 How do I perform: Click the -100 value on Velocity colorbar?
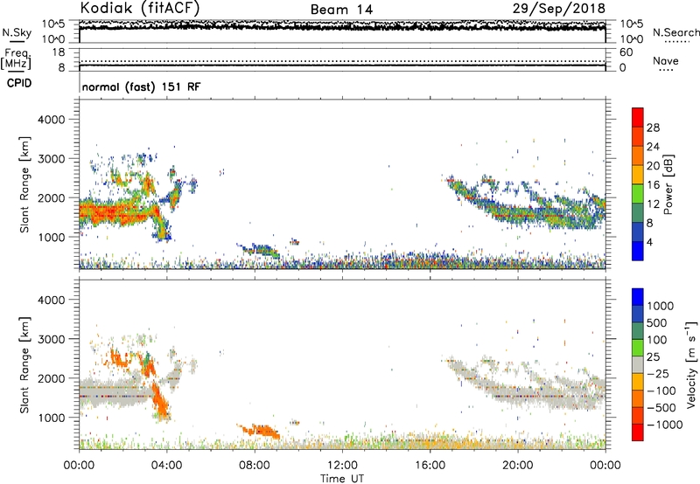[661, 391]
